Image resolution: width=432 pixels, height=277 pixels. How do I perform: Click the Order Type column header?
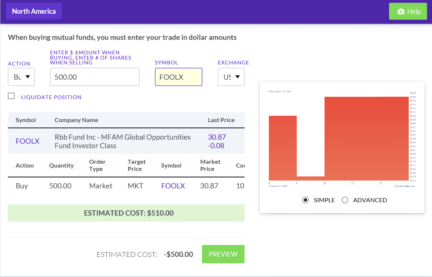pyautogui.click(x=97, y=165)
